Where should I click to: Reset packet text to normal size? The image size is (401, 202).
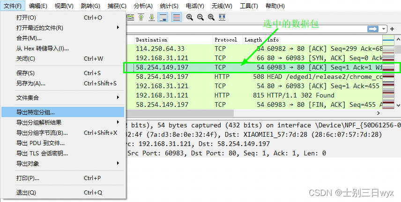coord(211,17)
